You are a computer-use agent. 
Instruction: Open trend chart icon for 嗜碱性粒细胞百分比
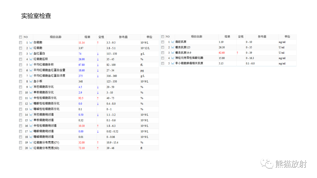pos(31,109)
